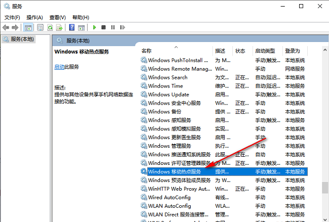329x222 pixels.
Task: Click 自动 startup type of 推送通知系统服务
Action: pos(260,155)
